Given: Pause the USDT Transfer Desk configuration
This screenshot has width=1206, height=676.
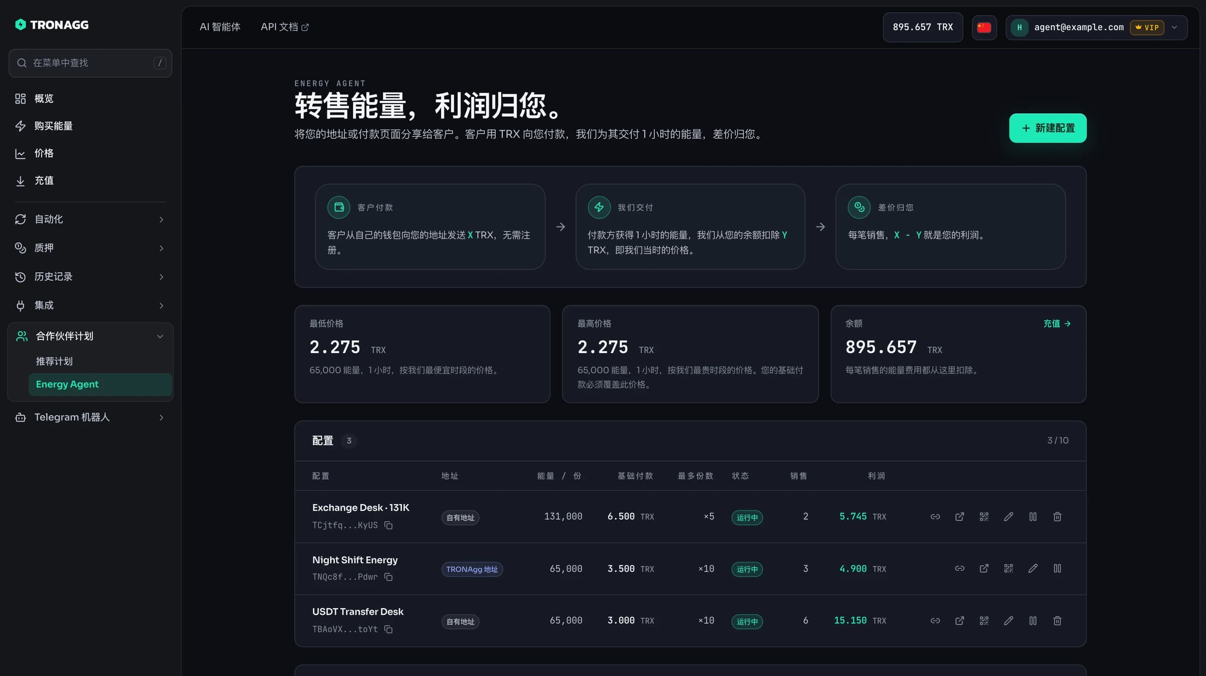Looking at the screenshot, I should [x=1033, y=621].
